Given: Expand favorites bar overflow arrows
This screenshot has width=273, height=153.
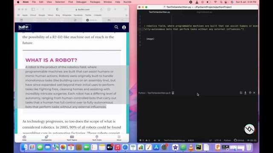Looking at the screenshot, I should [x=127, y=15].
